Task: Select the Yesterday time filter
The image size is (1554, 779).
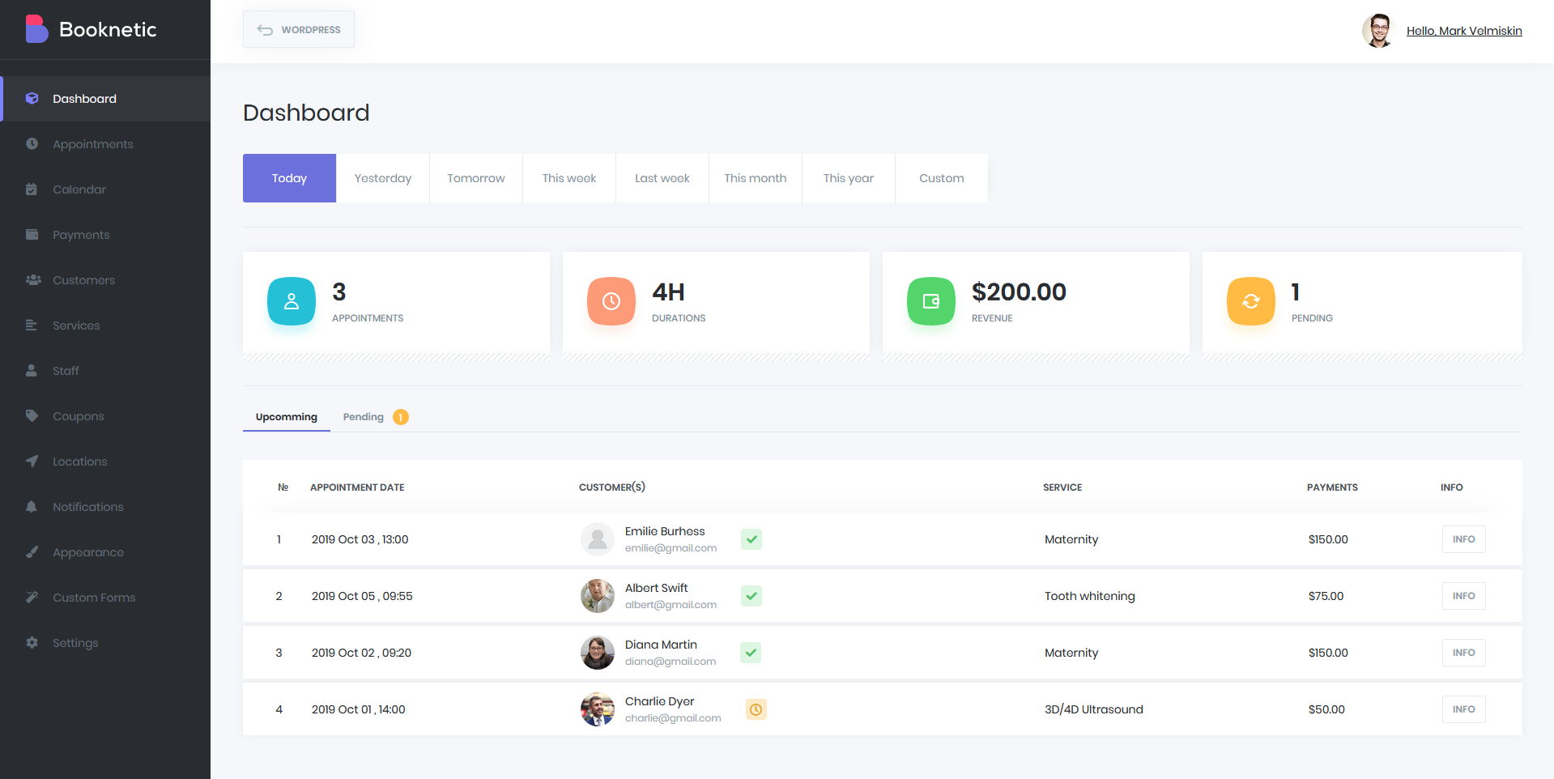Action: (382, 177)
